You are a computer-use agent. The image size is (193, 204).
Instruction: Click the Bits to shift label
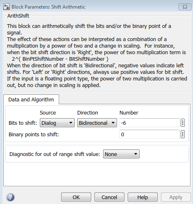[x=23, y=123]
